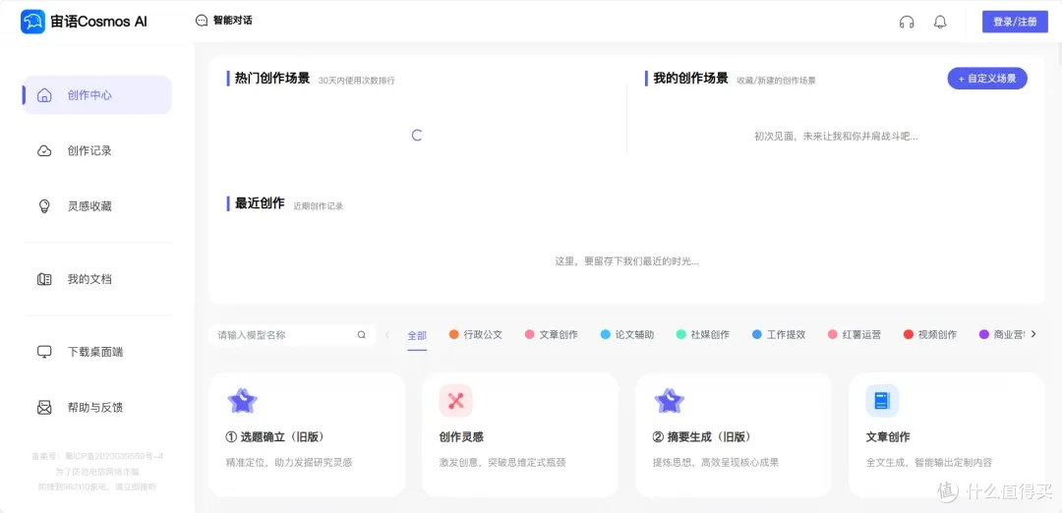Open the 文章创作 card title
This screenshot has height=513, width=1062.
[x=888, y=436]
